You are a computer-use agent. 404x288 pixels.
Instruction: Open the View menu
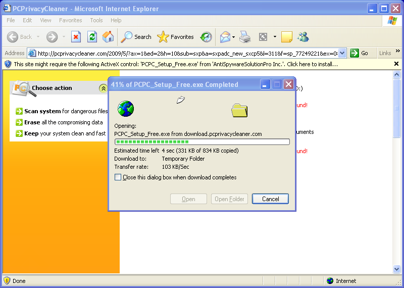(x=45, y=20)
